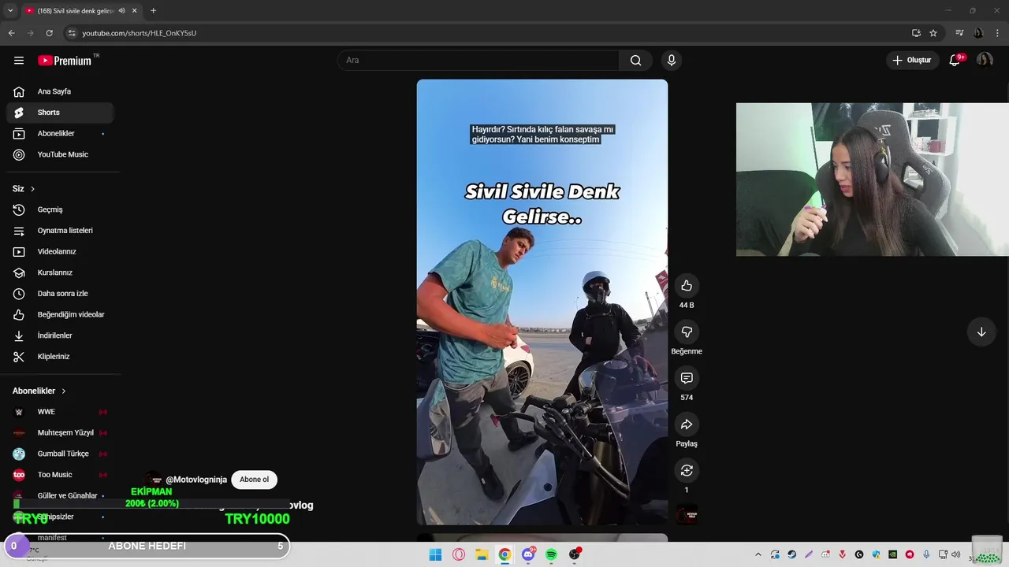Mute the YouTube tab audio icon
1009x567 pixels.
[121, 11]
